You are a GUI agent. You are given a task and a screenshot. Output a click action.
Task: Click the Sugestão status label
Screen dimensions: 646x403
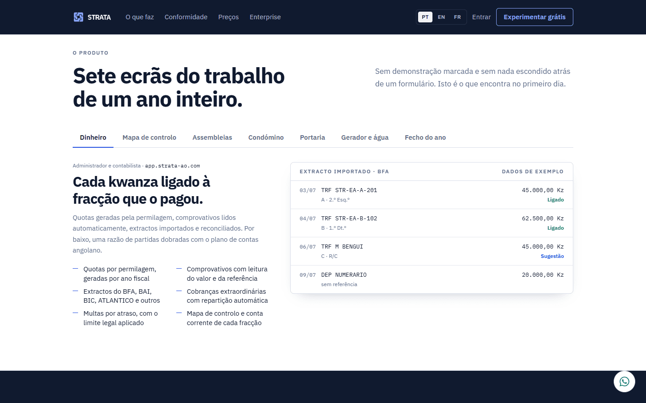[552, 256]
